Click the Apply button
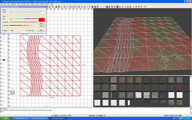Viewport: 192px width, 120px height. click(41, 30)
